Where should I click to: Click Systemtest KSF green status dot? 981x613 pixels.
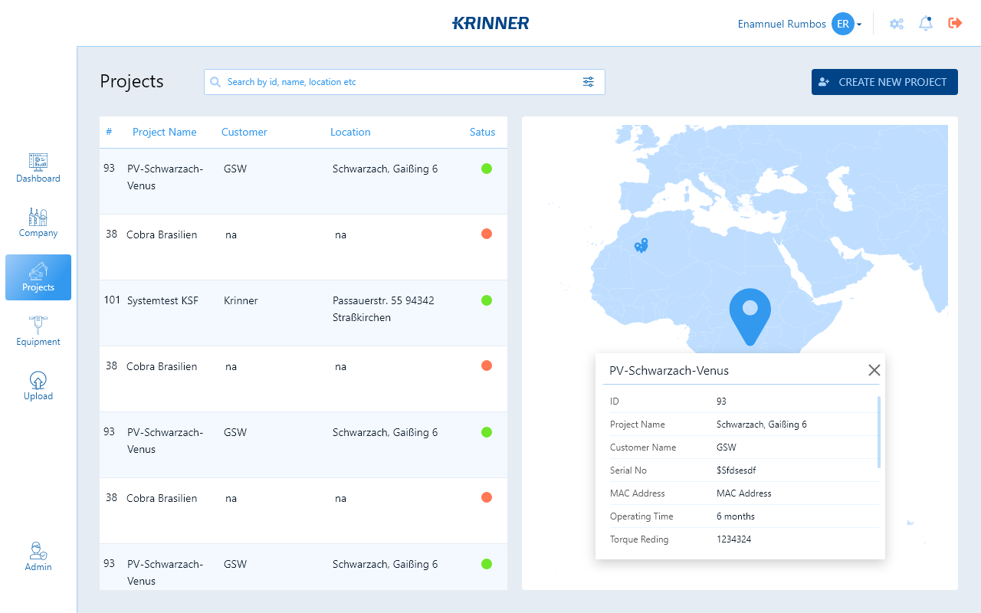coord(487,300)
